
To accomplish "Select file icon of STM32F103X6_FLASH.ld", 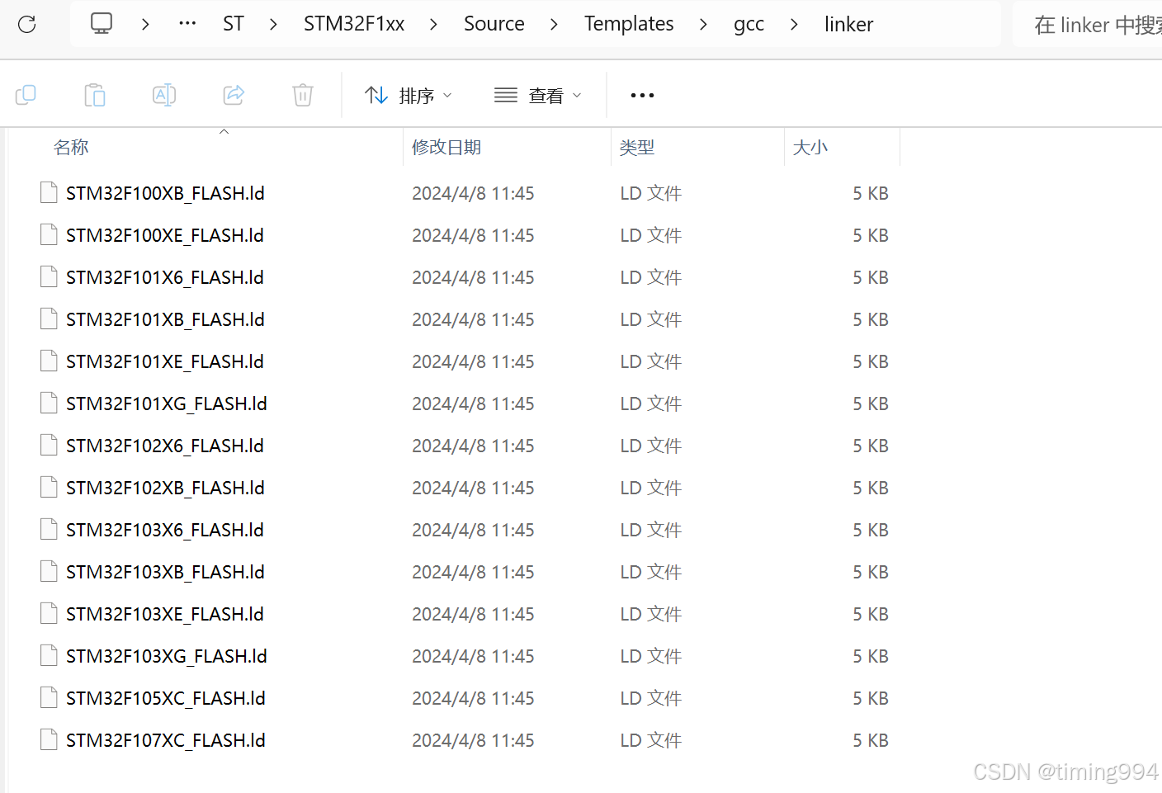I will (49, 530).
